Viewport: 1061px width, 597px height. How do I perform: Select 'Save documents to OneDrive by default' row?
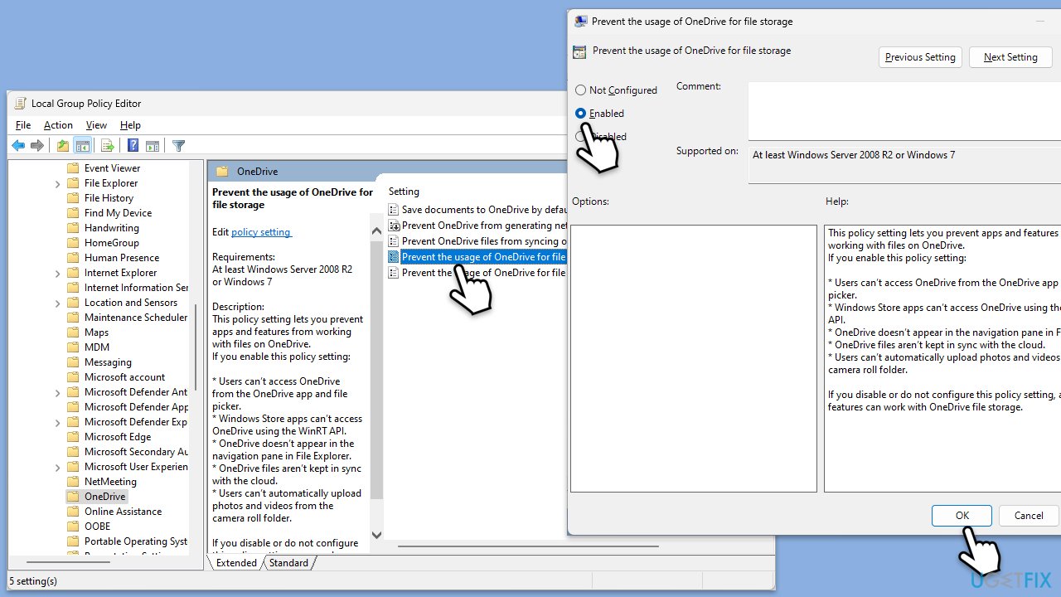(477, 211)
